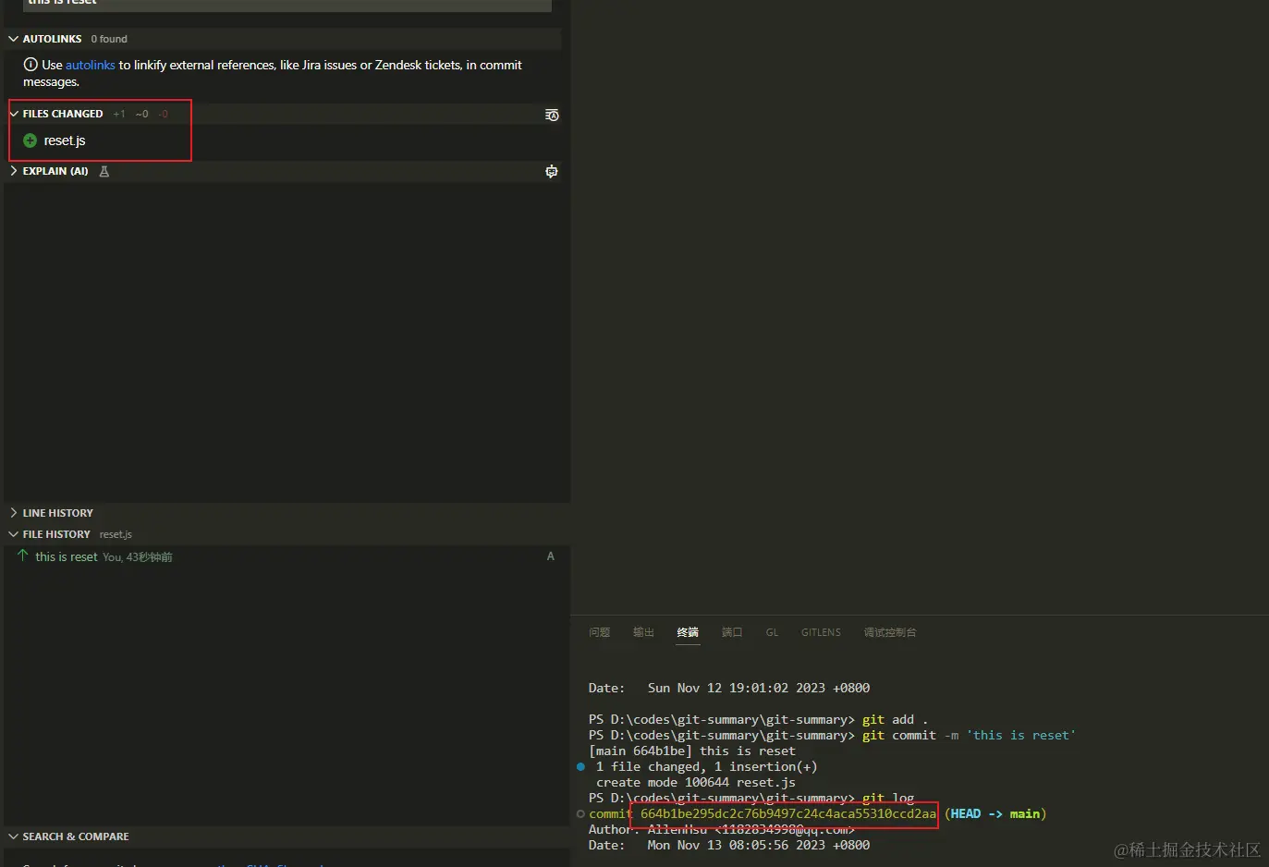Switch to the 问题 panel tab
Viewport: 1269px width, 867px height.
point(600,632)
